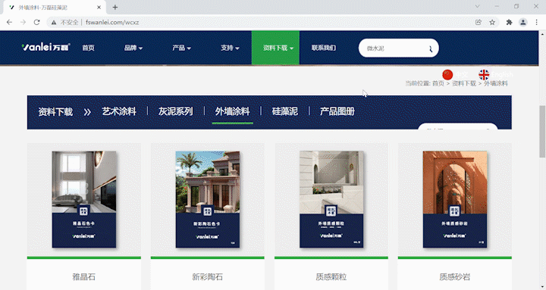546x290 pixels.
Task: Bookmark this page with the star icon
Action: pos(492,22)
